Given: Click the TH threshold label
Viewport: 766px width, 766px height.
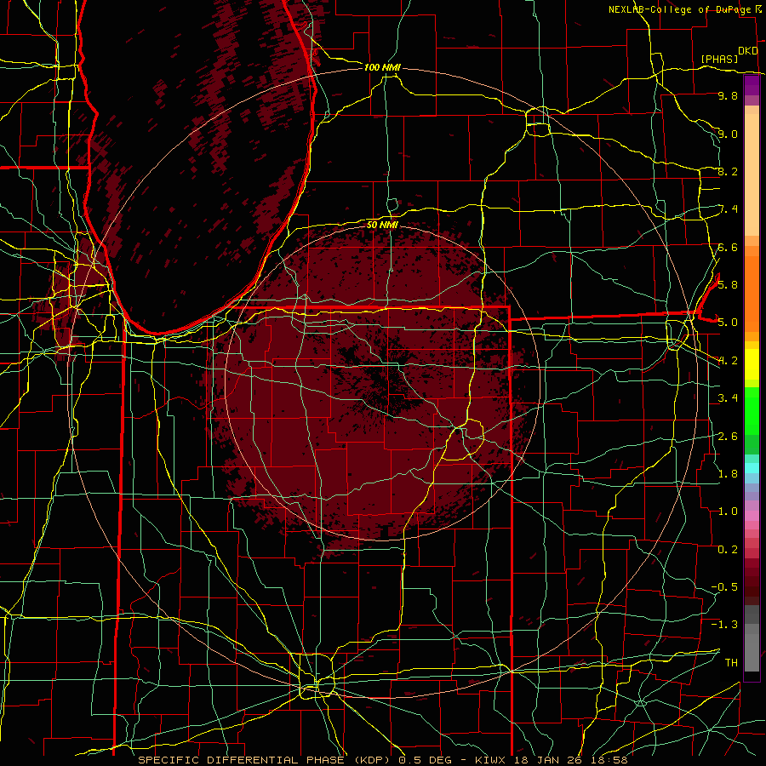Looking at the screenshot, I should pyautogui.click(x=731, y=662).
